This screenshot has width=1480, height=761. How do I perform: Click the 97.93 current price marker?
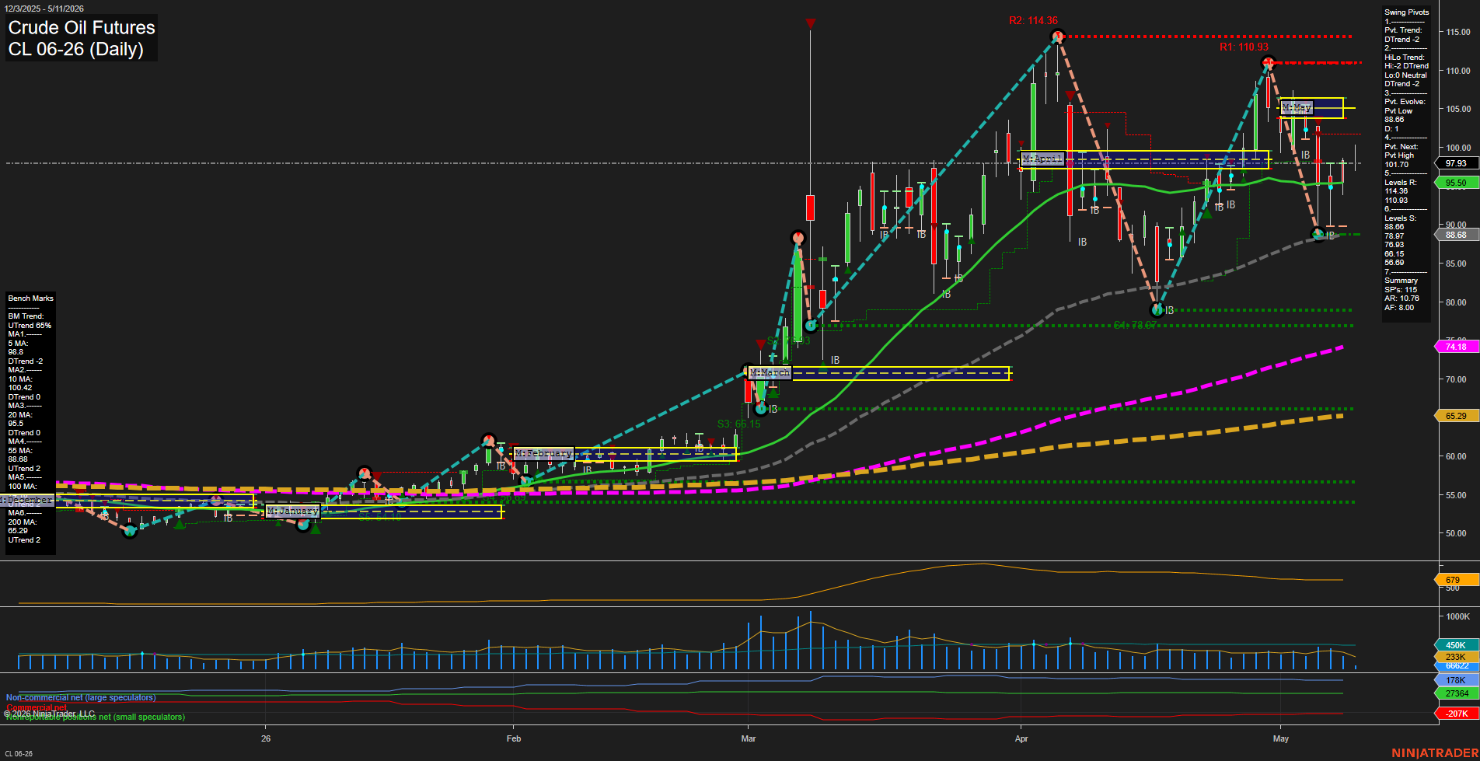coord(1456,163)
